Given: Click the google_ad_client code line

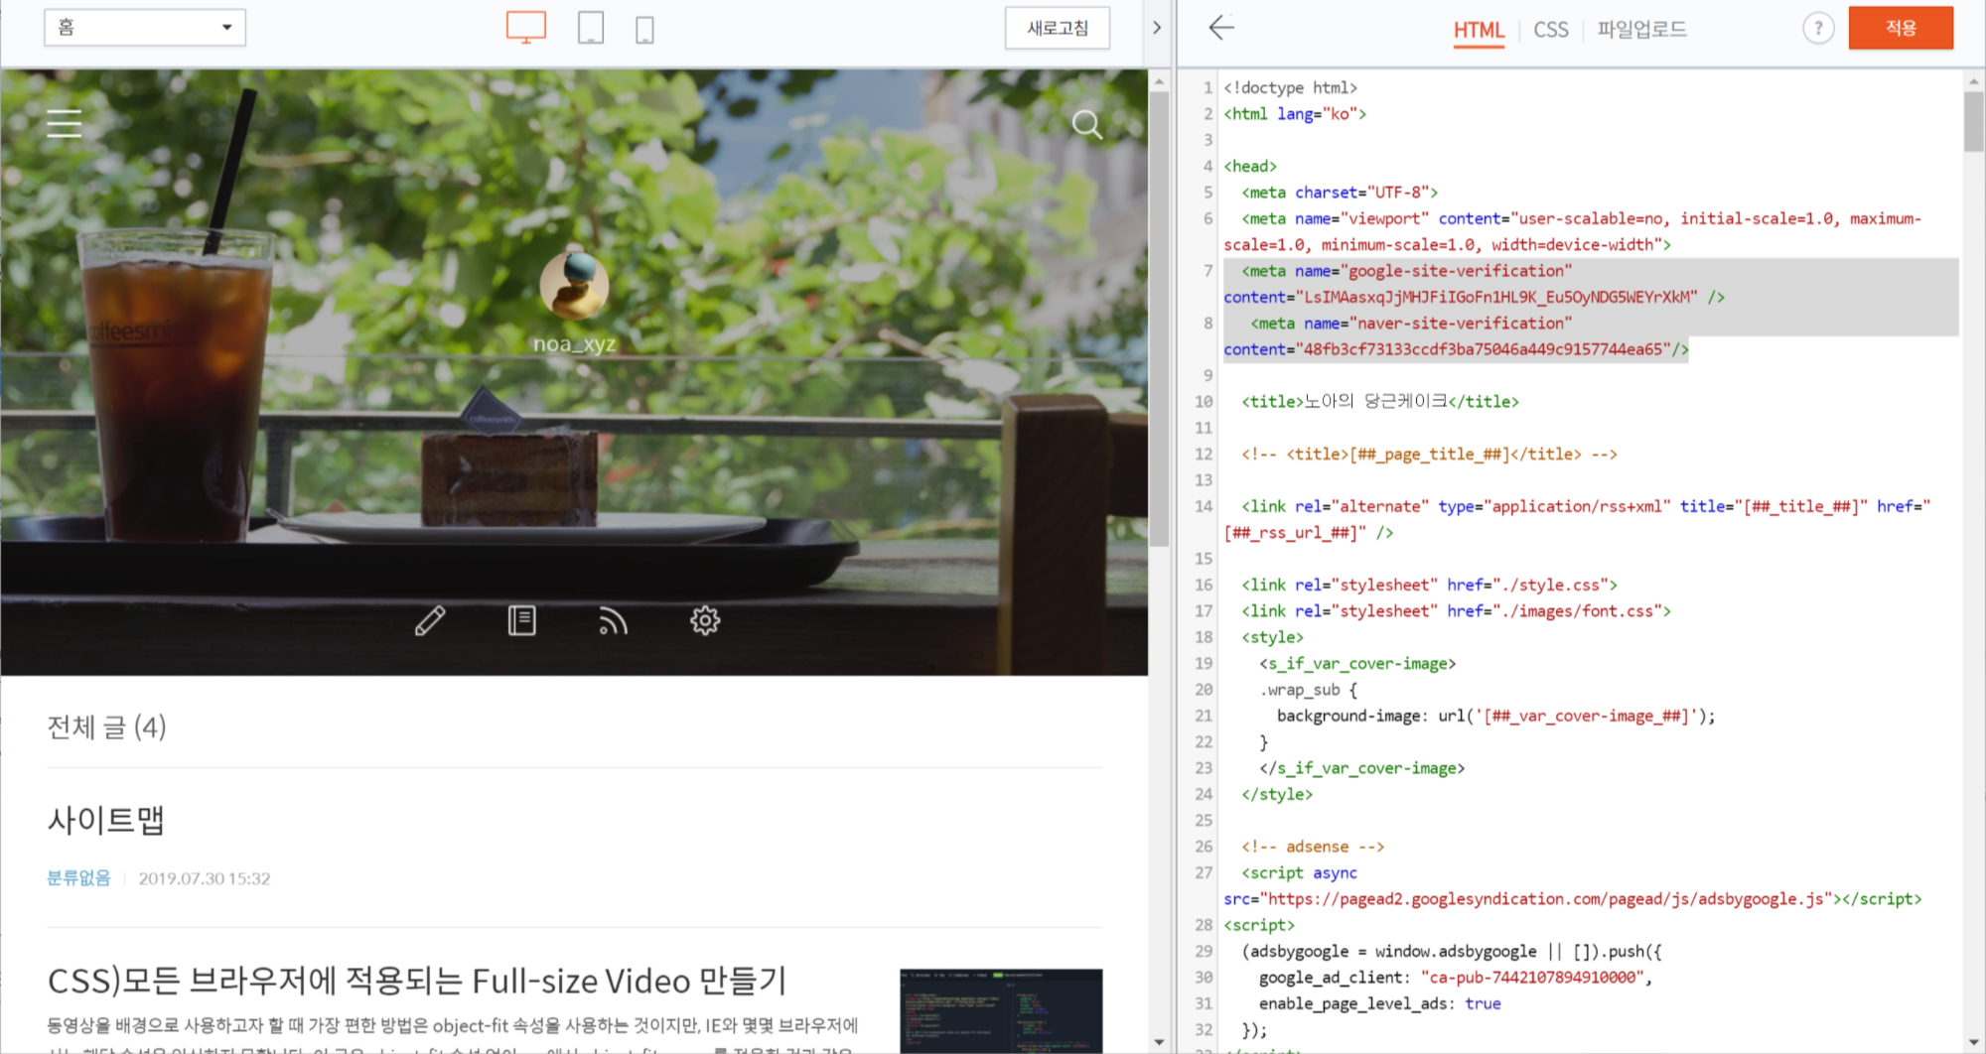Looking at the screenshot, I should (x=1456, y=978).
